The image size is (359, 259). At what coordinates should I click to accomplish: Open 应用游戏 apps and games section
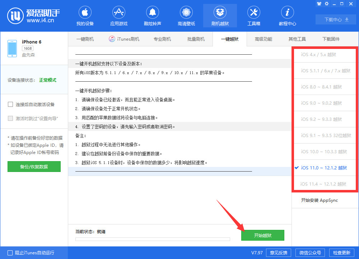(118, 16)
